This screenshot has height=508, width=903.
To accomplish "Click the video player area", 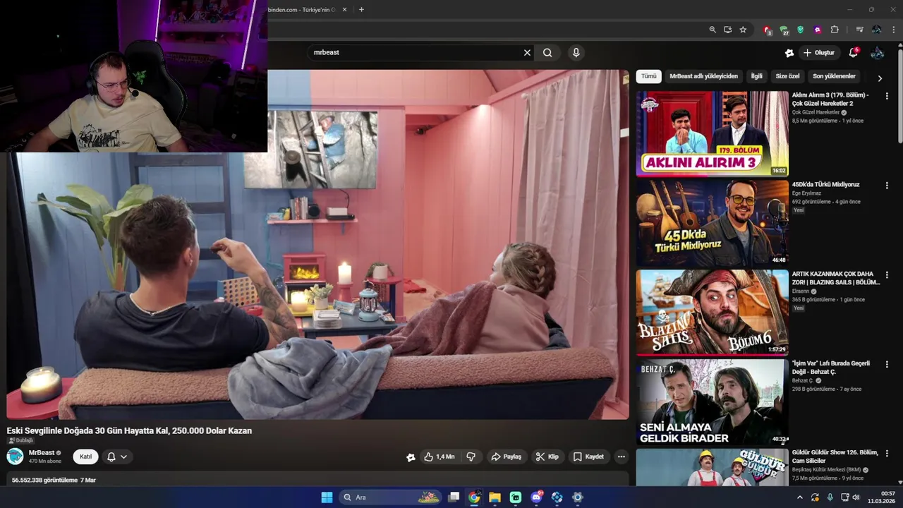I will [x=317, y=244].
